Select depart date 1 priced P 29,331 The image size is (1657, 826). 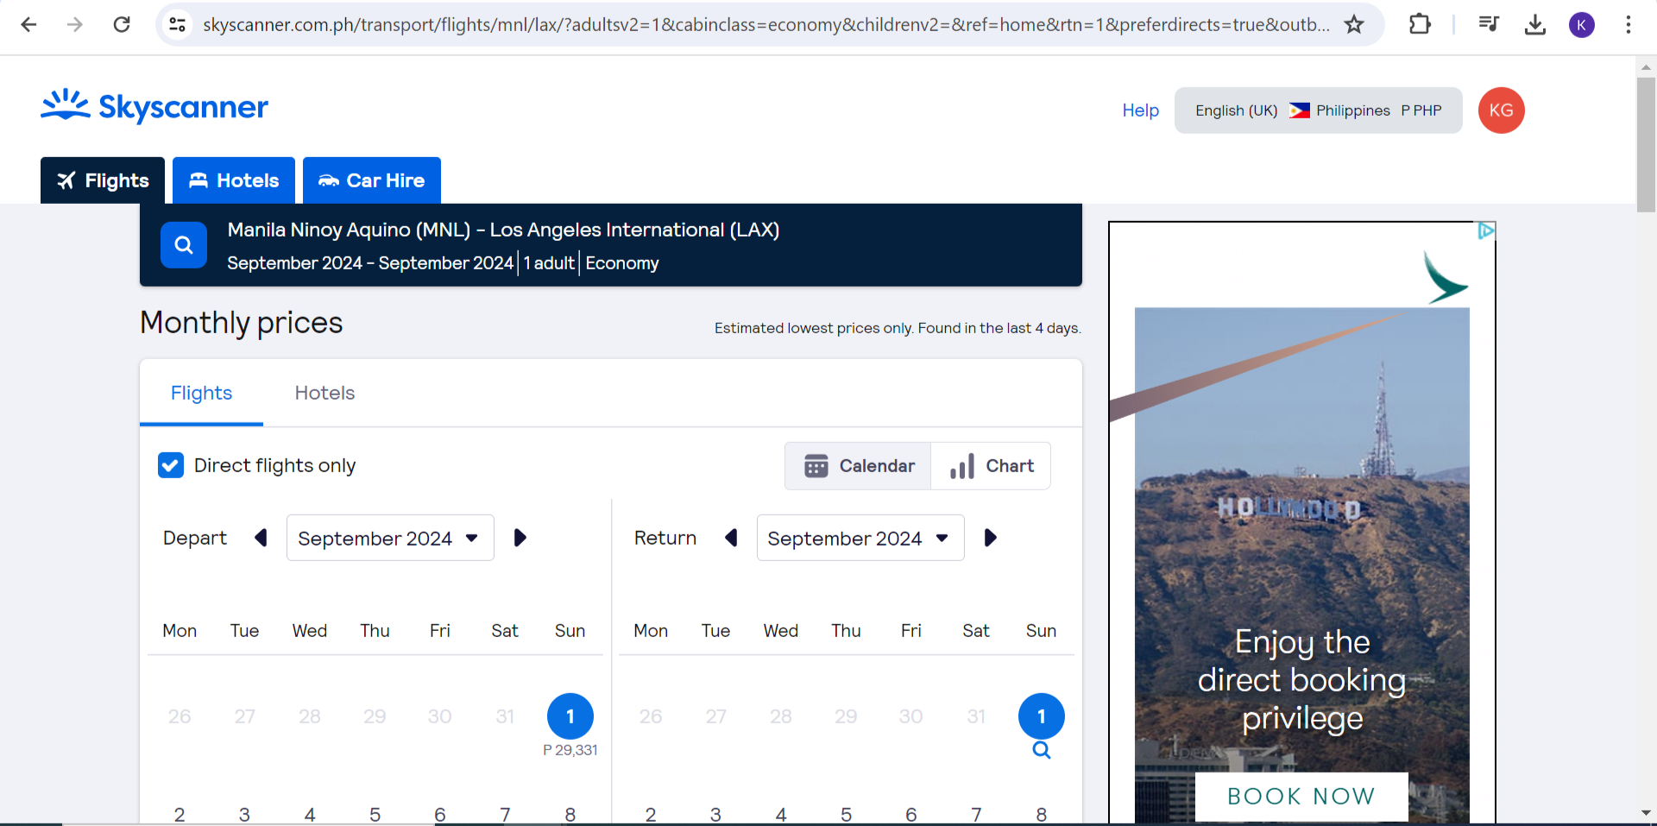pos(570,716)
